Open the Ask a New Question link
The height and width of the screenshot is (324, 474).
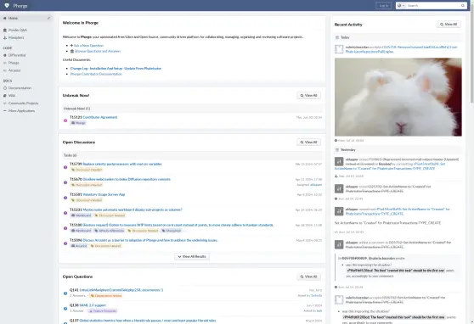[88, 45]
